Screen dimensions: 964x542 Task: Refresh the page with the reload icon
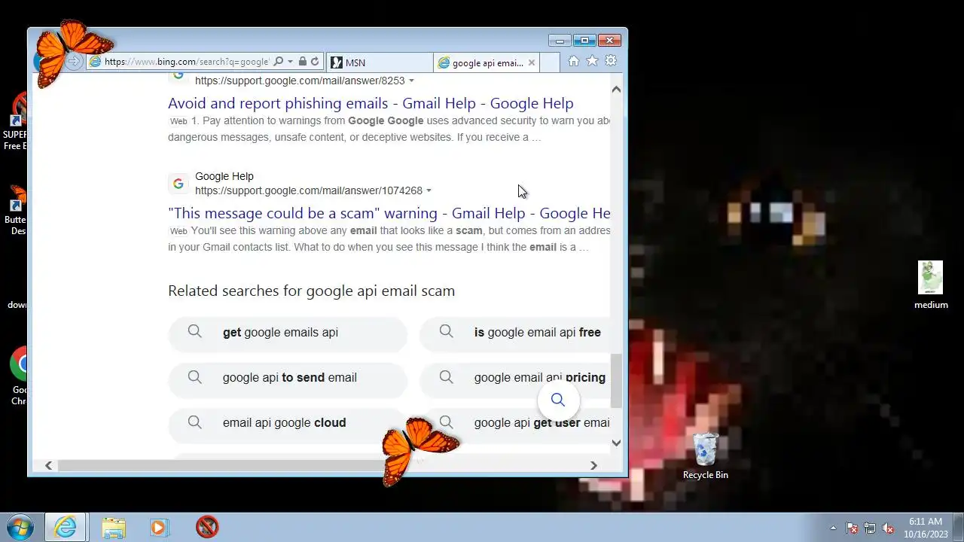point(315,62)
